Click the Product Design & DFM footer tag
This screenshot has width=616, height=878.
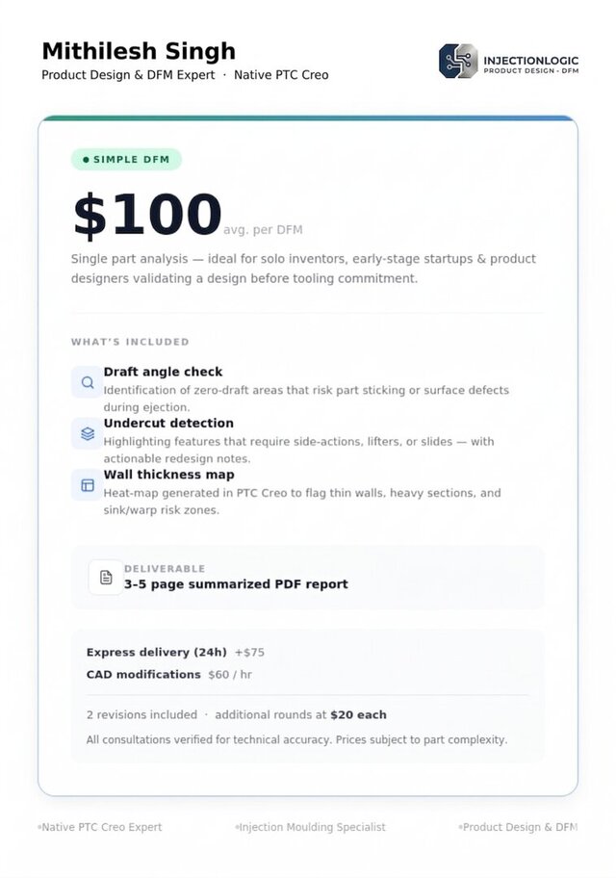click(x=520, y=827)
